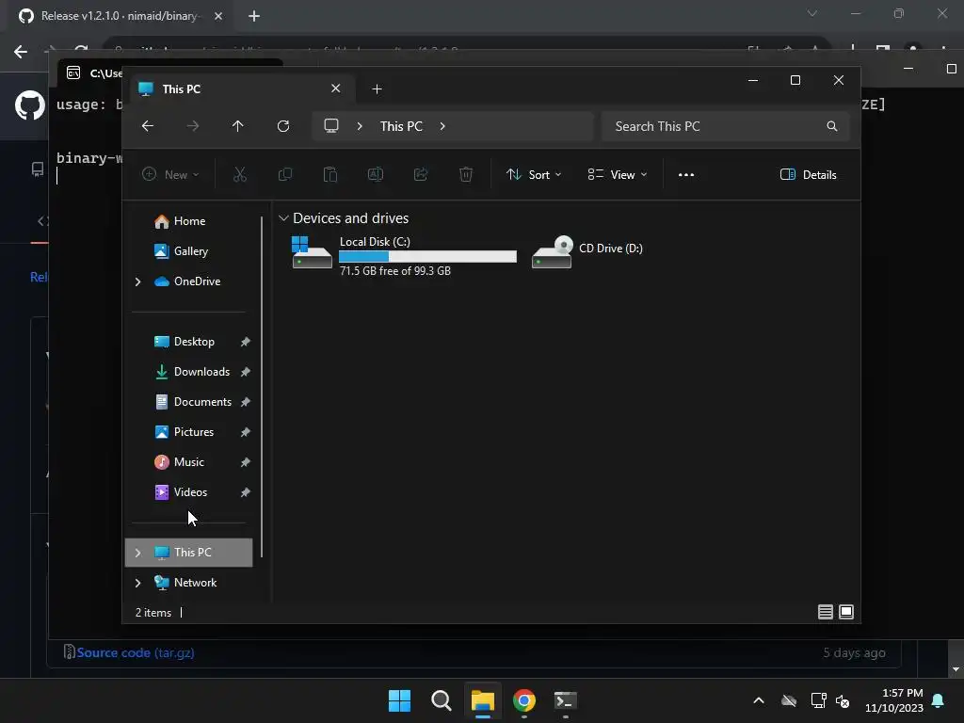Open taskbar Search
Viewport: 964px width, 723px height.
click(441, 700)
